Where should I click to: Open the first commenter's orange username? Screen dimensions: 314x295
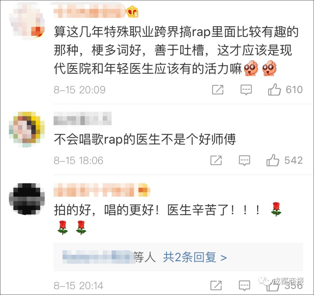click(90, 11)
